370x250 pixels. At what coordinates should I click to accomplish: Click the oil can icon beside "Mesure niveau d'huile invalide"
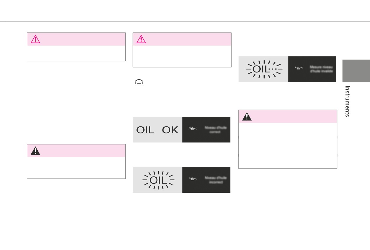point(299,68)
